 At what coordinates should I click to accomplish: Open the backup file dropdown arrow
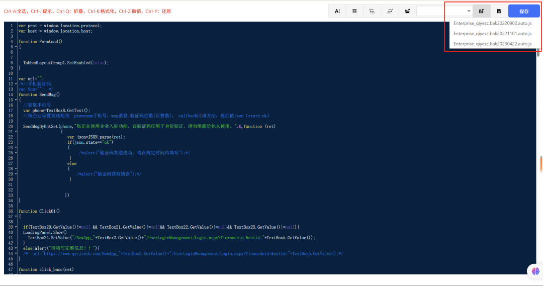pyautogui.click(x=469, y=11)
